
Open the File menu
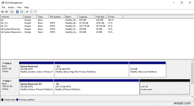pyautogui.click(x=3, y=7)
